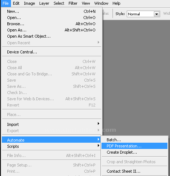170x176 pixels.
Task: Click the Normal style combo box
Action: click(143, 14)
